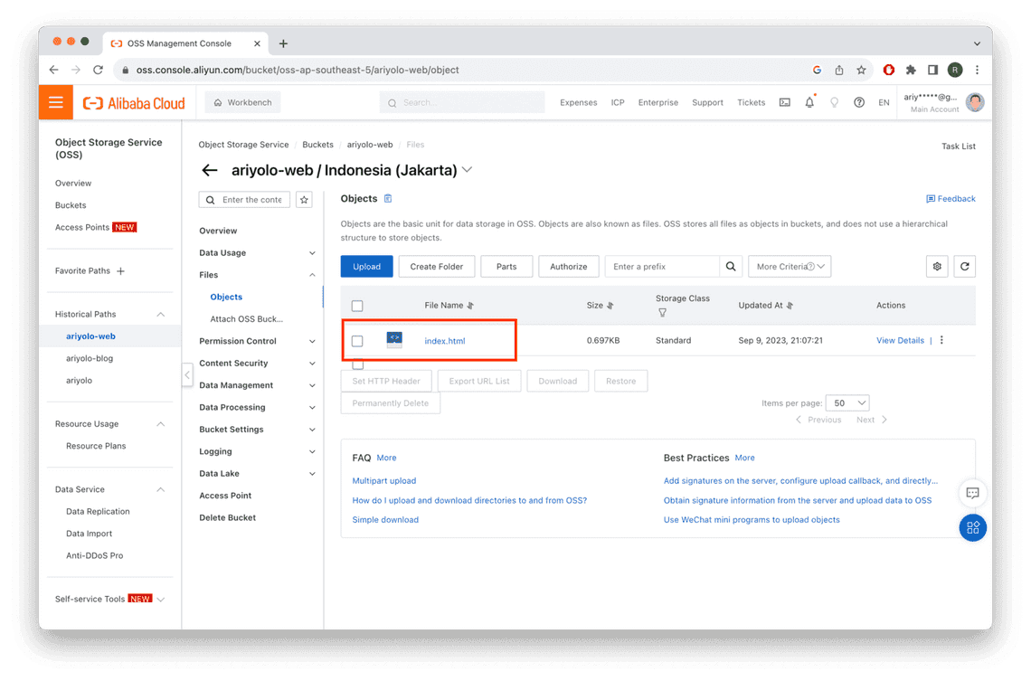Viewport: 1031px width, 681px height.
Task: Open the items per page dropdown
Action: click(x=849, y=402)
